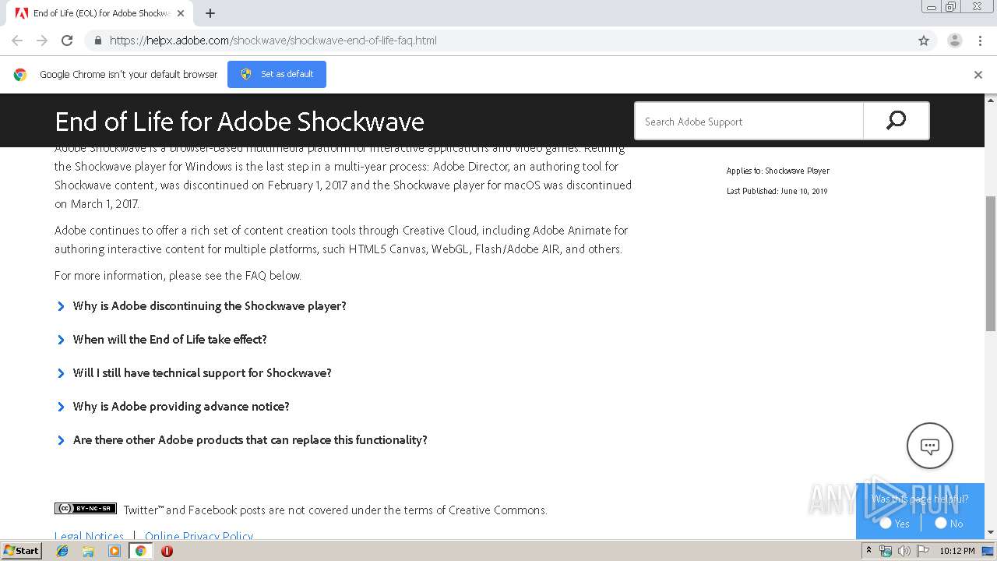Click the volume speaker tray icon
The height and width of the screenshot is (561, 997).
[x=904, y=551]
